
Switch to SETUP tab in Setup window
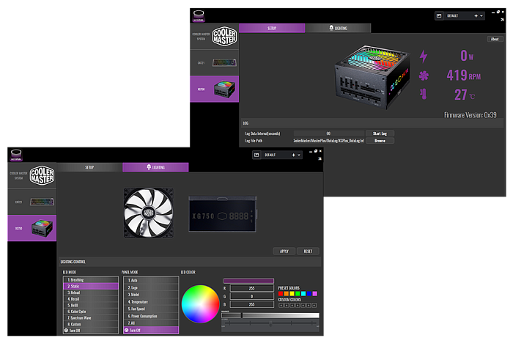[272, 28]
